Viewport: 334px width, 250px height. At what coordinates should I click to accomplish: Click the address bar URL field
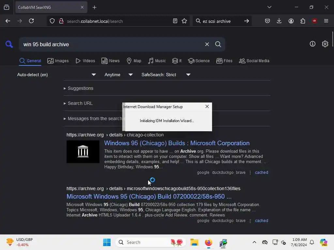click(118, 21)
